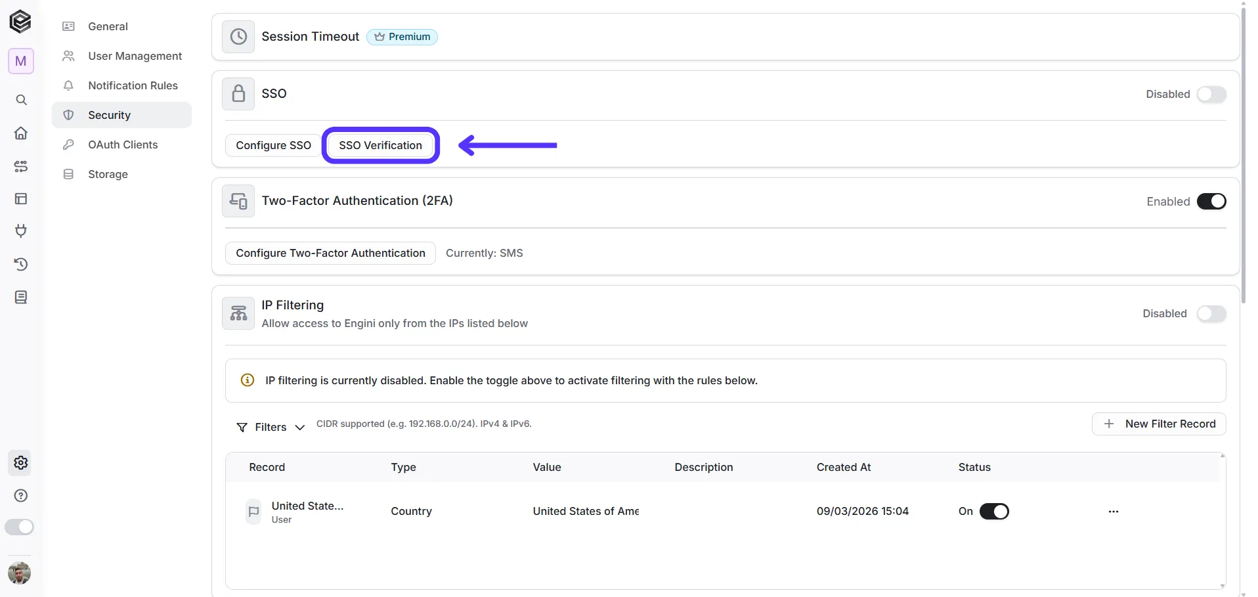Flip the theme toggle in left rail
The height and width of the screenshot is (597, 1258).
click(20, 527)
